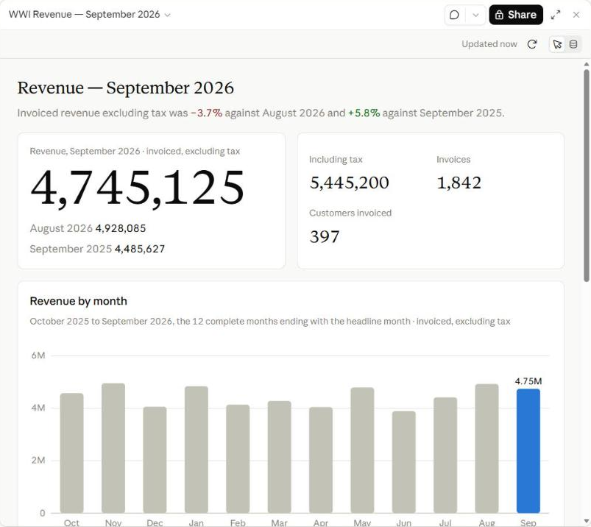591x527 pixels.
Task: Switch to the database view toggle
Action: [x=573, y=44]
